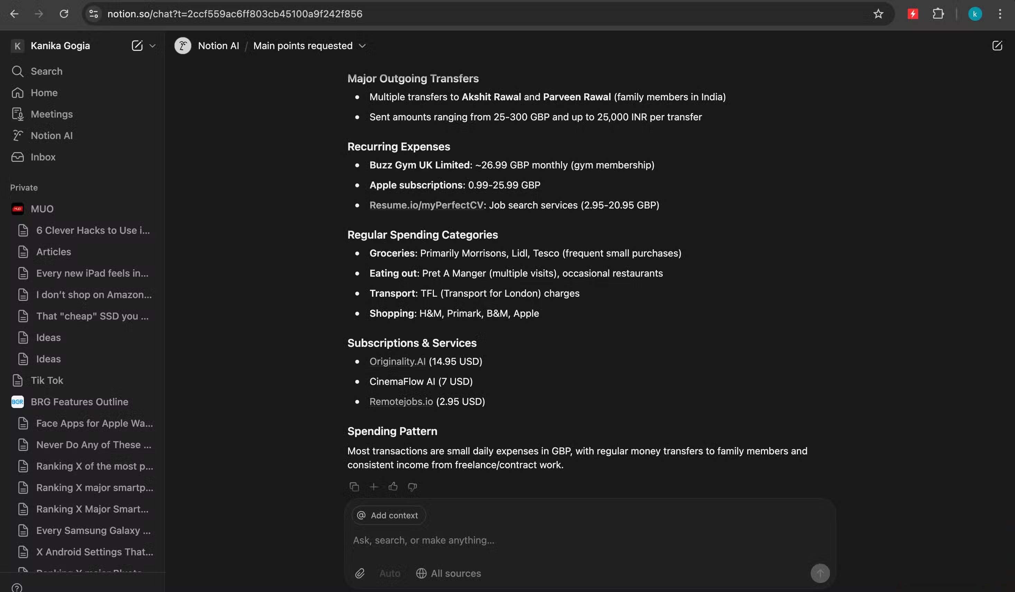The image size is (1015, 592).
Task: Open the dropdown chevron beside the compose icon
Action: [153, 46]
